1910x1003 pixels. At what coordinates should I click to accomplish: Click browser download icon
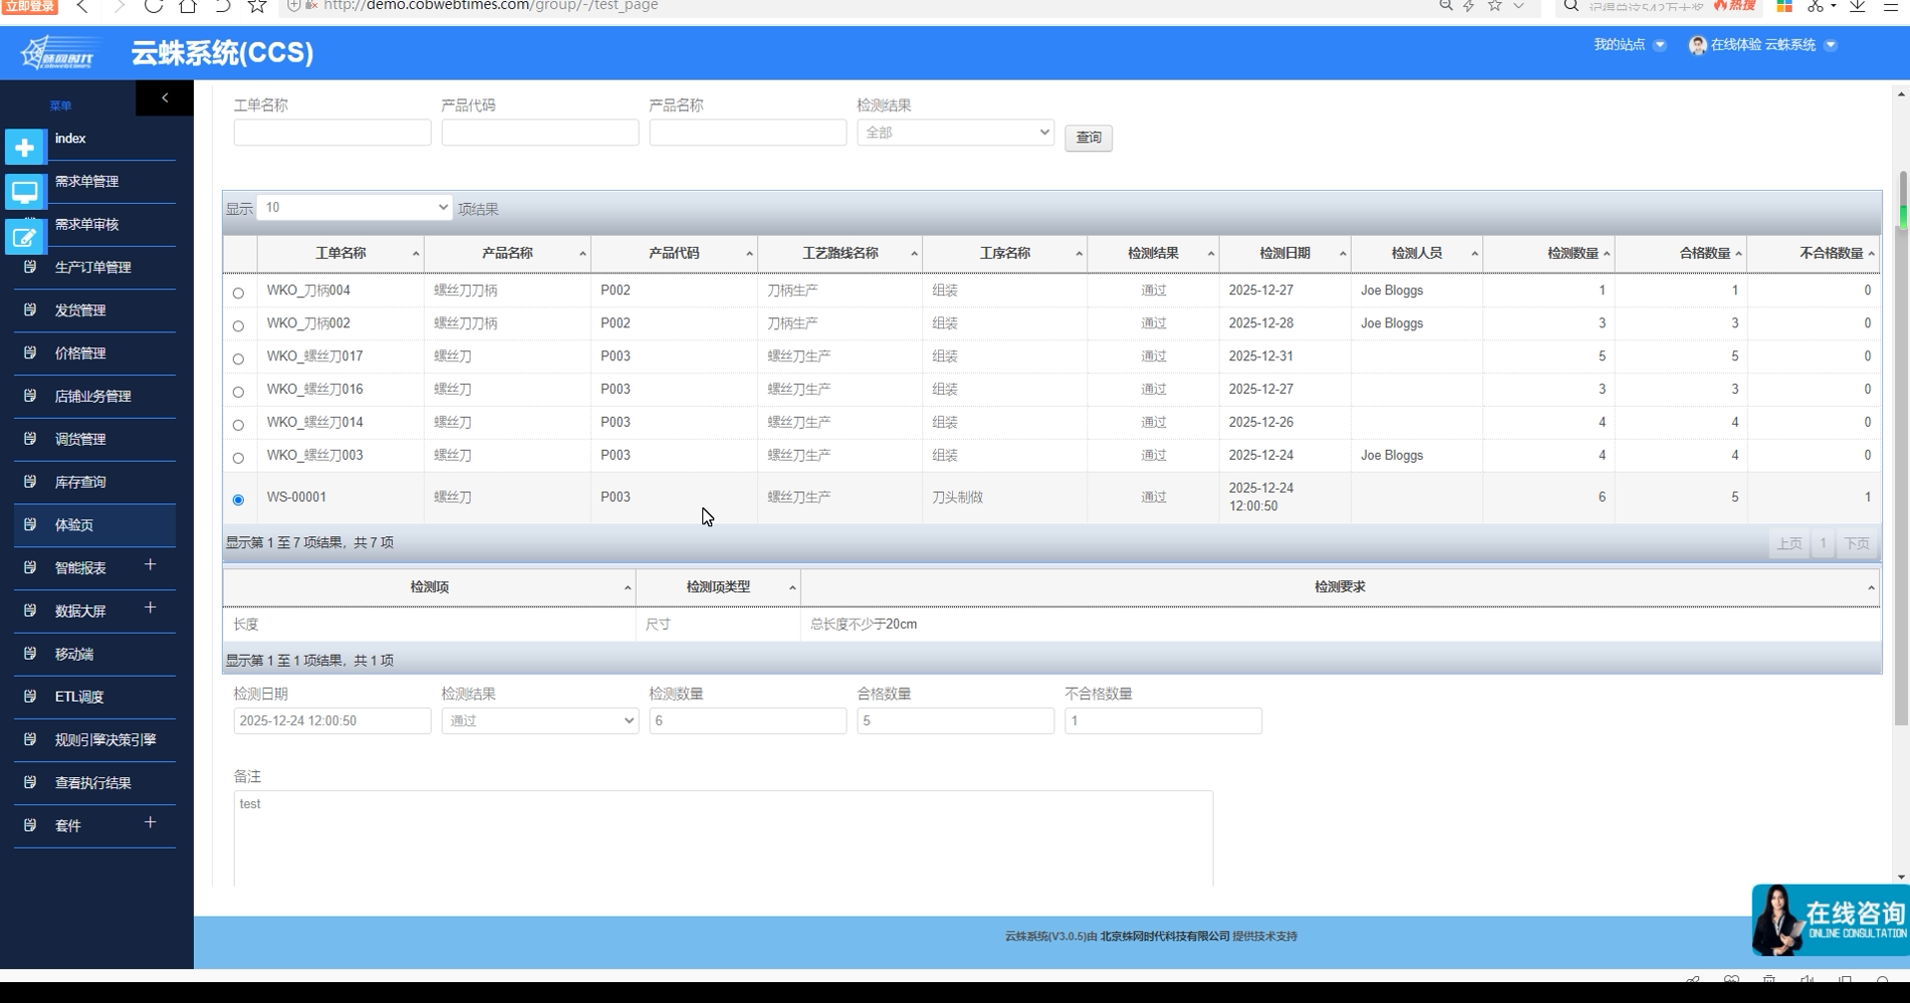tap(1857, 6)
